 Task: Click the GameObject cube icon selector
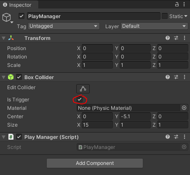8,18
